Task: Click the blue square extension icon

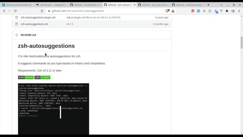Action: click(198, 11)
